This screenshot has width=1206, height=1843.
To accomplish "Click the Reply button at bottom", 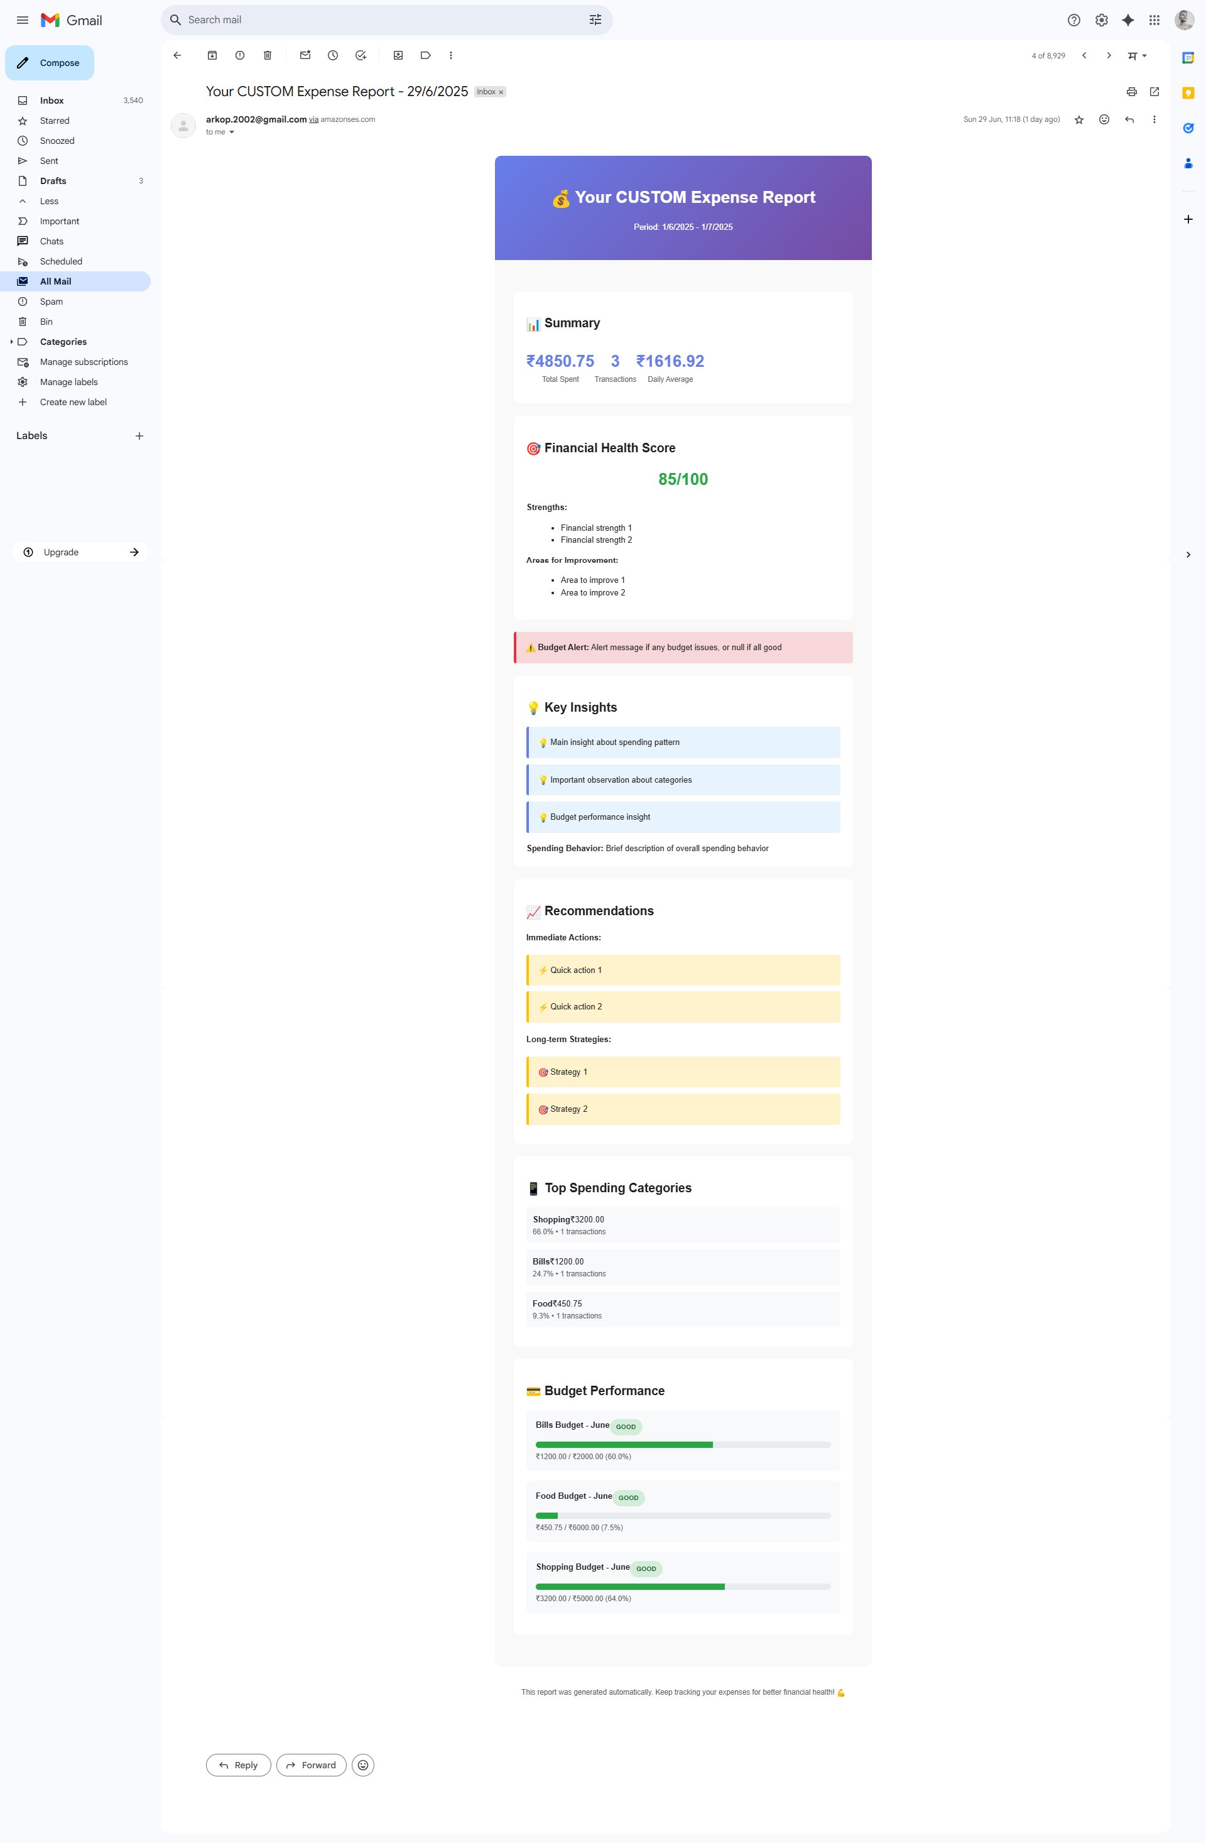I will click(239, 1764).
